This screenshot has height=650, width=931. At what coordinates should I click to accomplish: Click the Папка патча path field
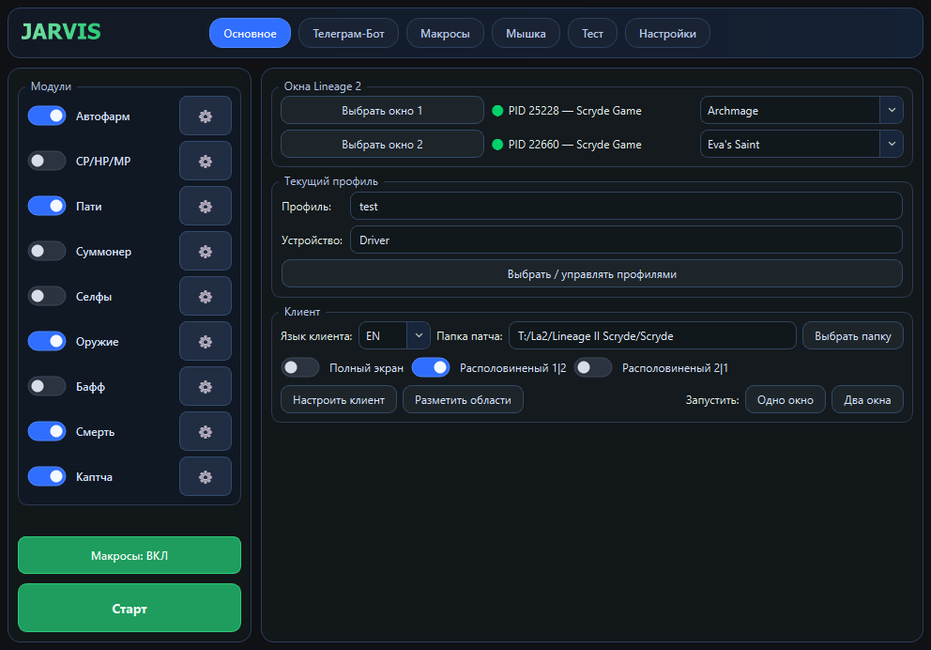coord(651,335)
